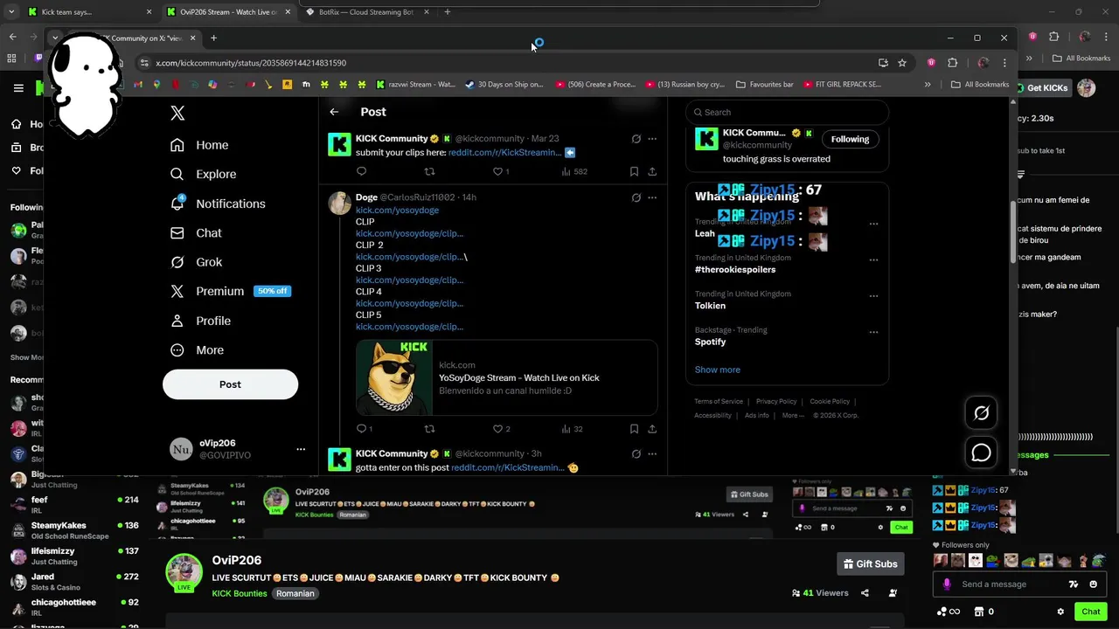
Task: Open the 'Favourites bar' bookmark folder
Action: (765, 85)
